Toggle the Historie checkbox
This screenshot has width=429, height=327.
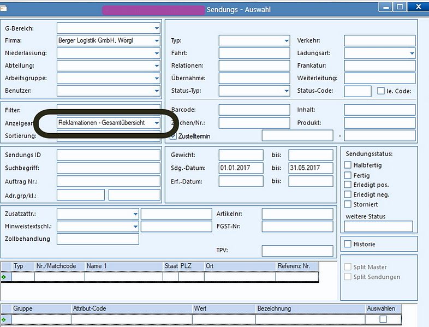point(348,244)
